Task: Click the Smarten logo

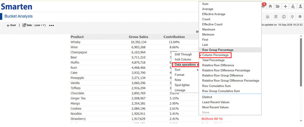Action: [16, 7]
